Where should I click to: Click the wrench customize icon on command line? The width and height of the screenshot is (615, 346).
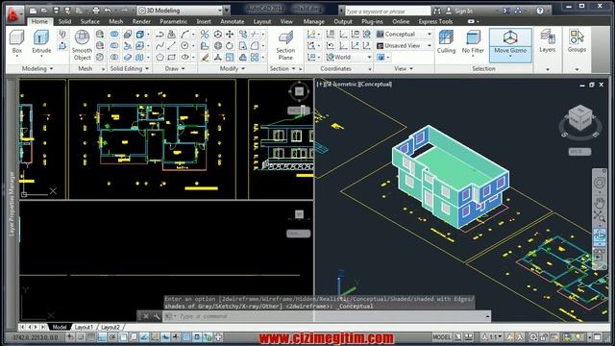(157, 316)
